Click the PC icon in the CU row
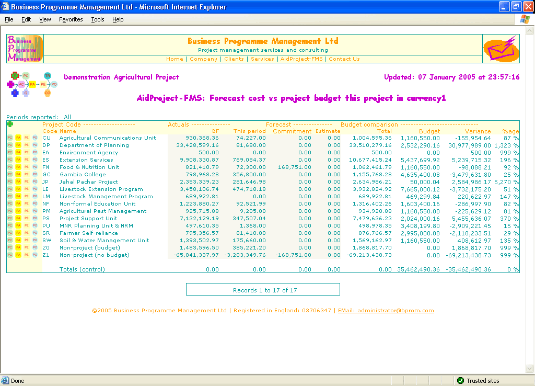This screenshot has height=386, width=535. (10, 138)
